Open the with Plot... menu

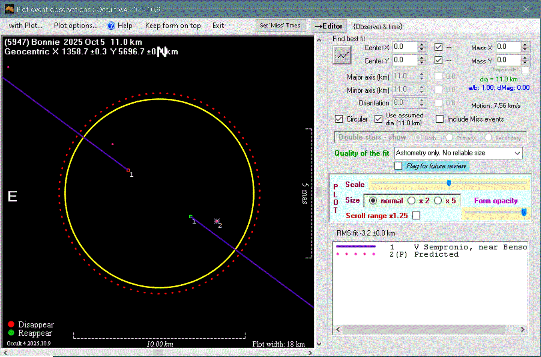pyautogui.click(x=26, y=26)
